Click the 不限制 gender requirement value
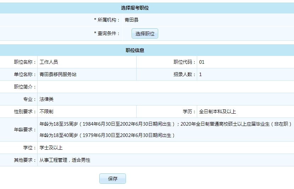Screen dimensions: 294x189 (46, 111)
